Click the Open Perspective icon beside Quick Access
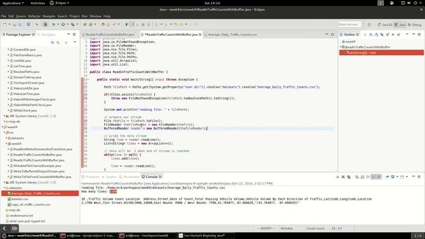 [x=369, y=25]
